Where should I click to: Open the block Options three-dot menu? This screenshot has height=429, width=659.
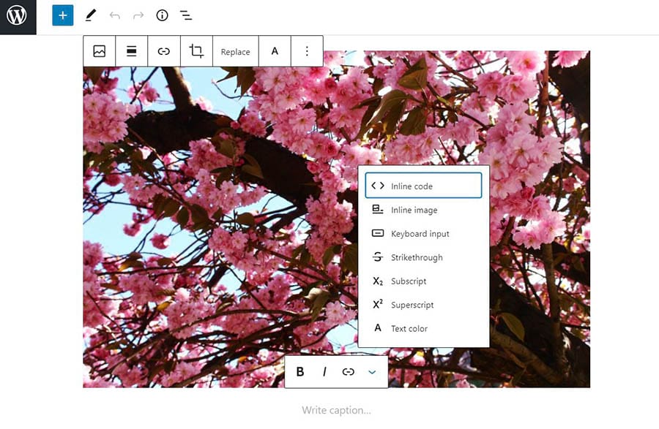click(307, 51)
